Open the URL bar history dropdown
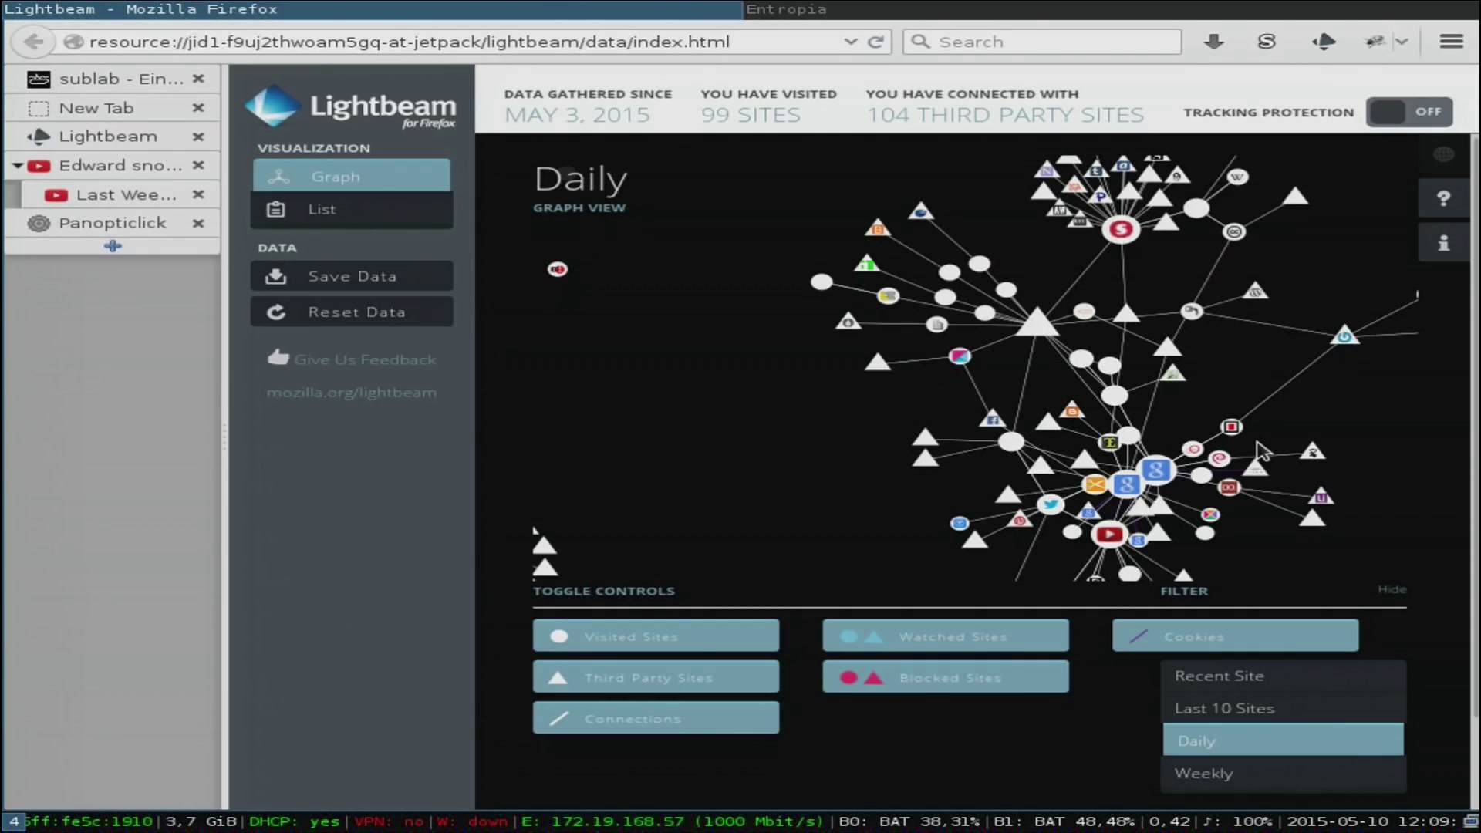The image size is (1481, 833). pos(851,42)
